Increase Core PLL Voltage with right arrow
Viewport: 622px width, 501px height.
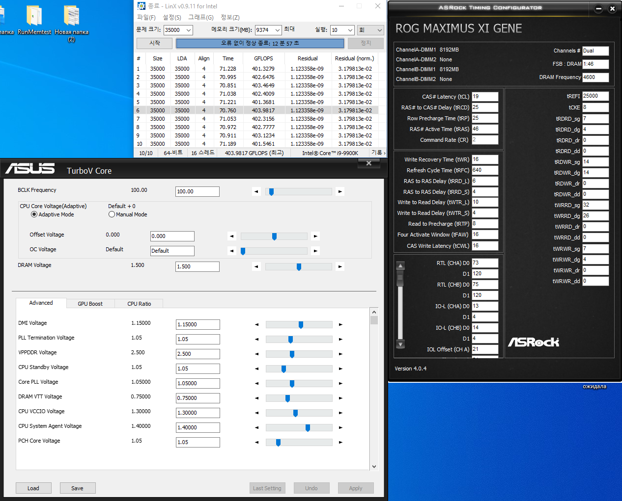click(340, 383)
